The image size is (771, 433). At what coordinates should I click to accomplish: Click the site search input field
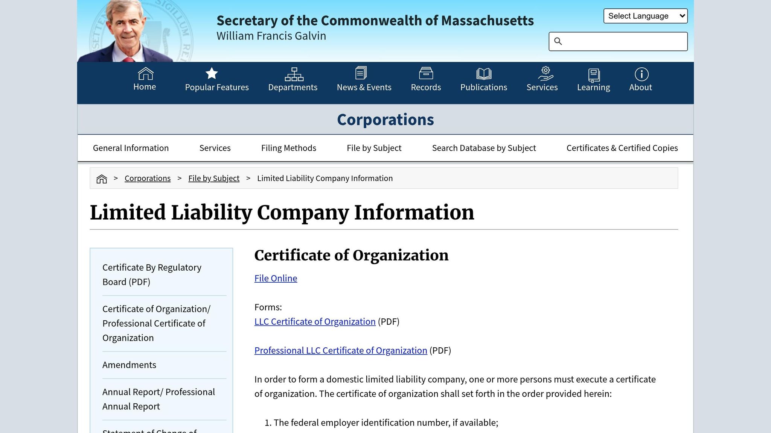618,41
